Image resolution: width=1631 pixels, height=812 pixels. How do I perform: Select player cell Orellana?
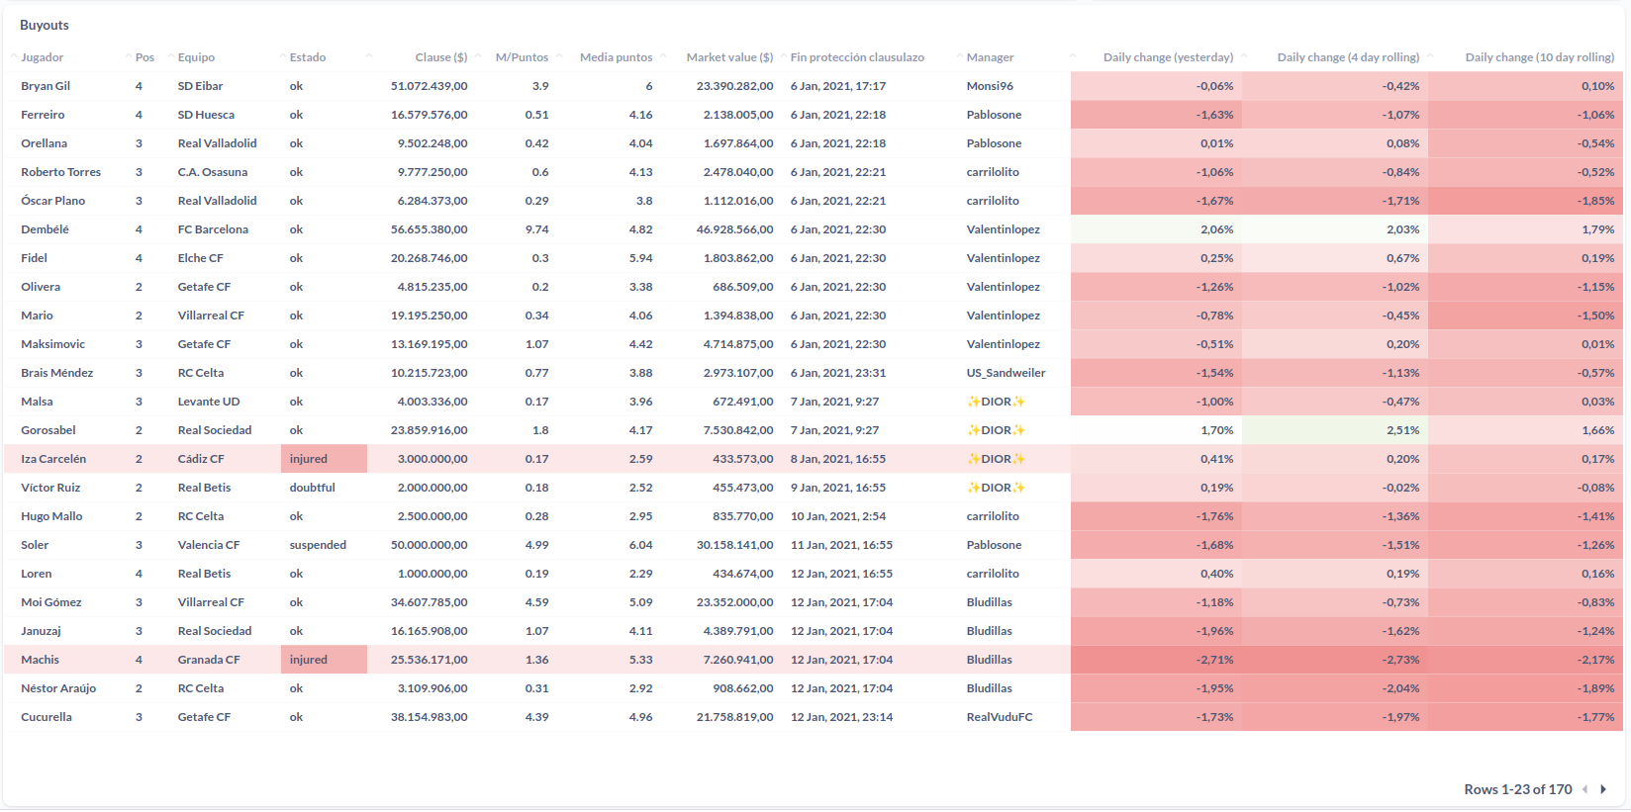tap(45, 143)
